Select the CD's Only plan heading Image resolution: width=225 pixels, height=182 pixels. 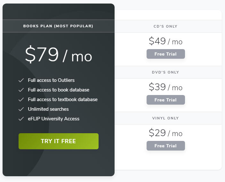point(165,26)
